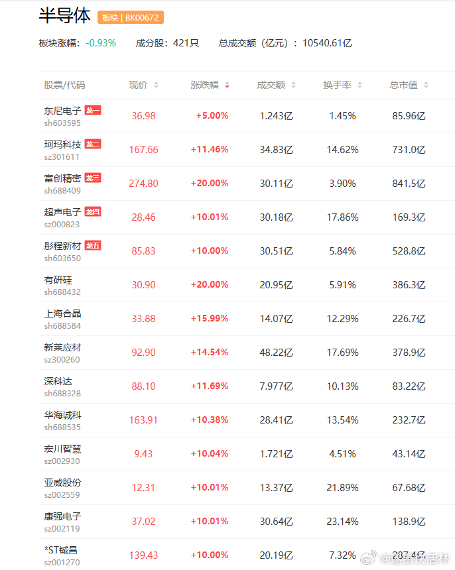The height and width of the screenshot is (570, 455).
Task: Sort by 总市值 using its arrows
Action: tap(426, 85)
